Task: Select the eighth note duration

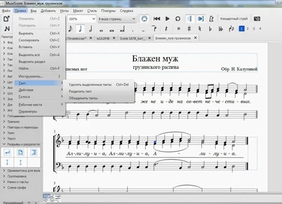Action: pyautogui.click(x=70, y=29)
